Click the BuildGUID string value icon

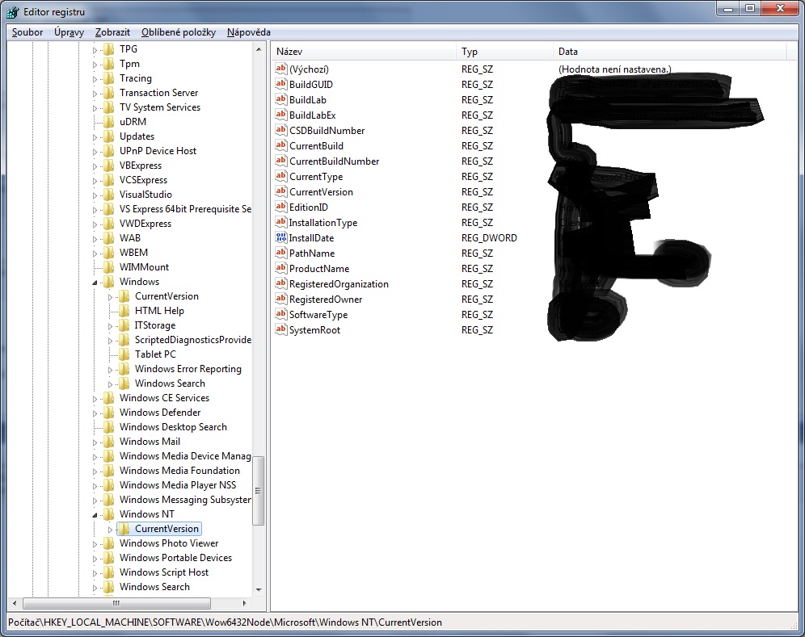point(280,84)
